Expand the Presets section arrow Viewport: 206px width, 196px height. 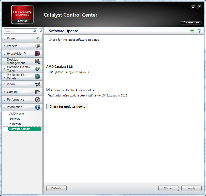pos(5,46)
